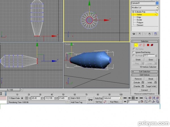The image size is (170, 127).
Task: Open Key Filters dialog
Action: click(x=115, y=102)
